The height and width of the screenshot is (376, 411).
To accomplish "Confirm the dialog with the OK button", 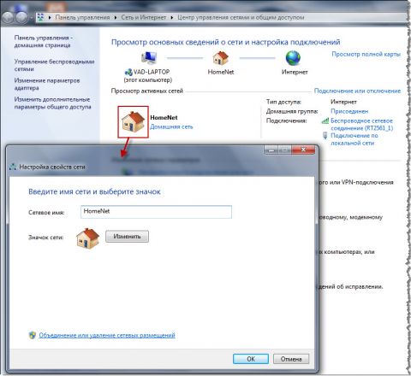I will pos(251,359).
